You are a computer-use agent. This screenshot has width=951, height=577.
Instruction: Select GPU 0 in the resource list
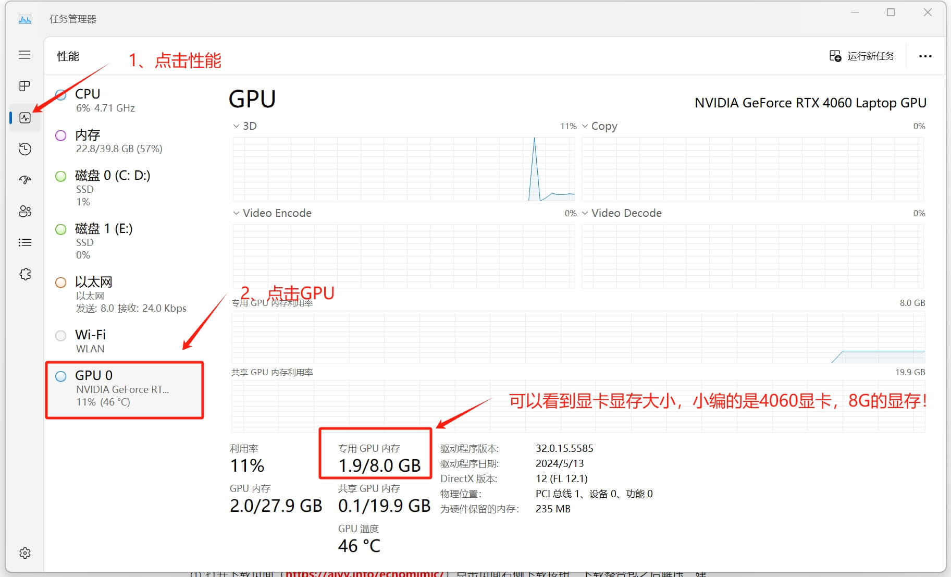click(124, 389)
